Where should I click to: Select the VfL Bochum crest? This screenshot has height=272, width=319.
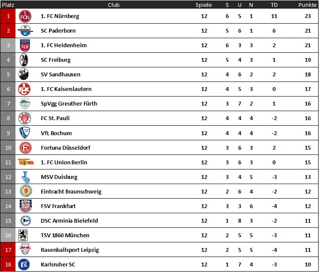point(25,133)
